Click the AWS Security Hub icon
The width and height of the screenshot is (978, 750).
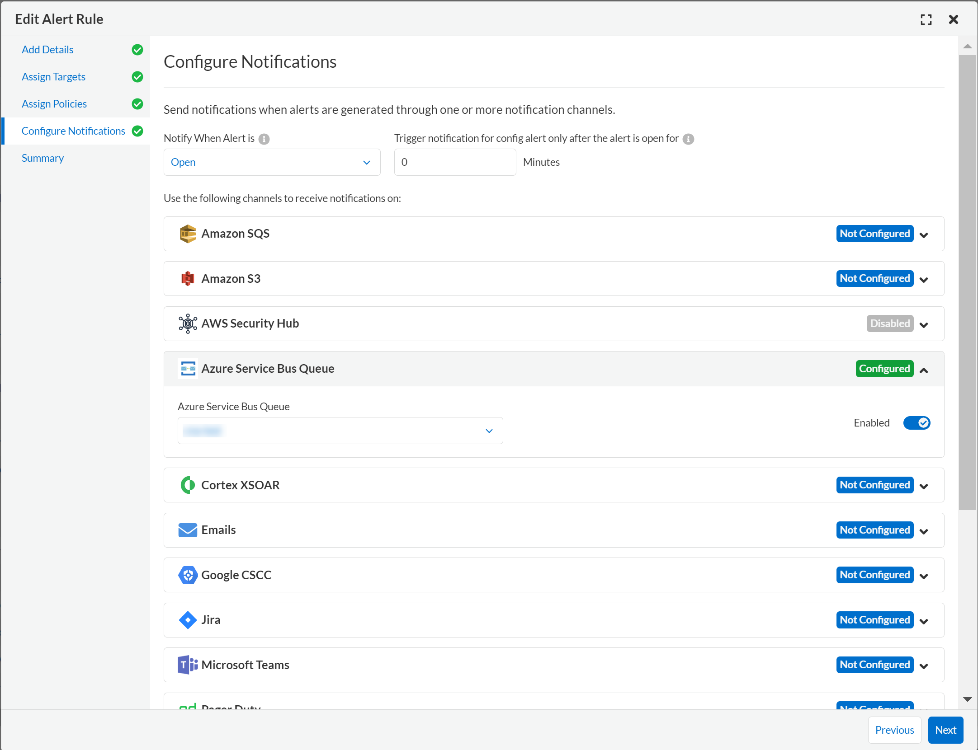188,323
